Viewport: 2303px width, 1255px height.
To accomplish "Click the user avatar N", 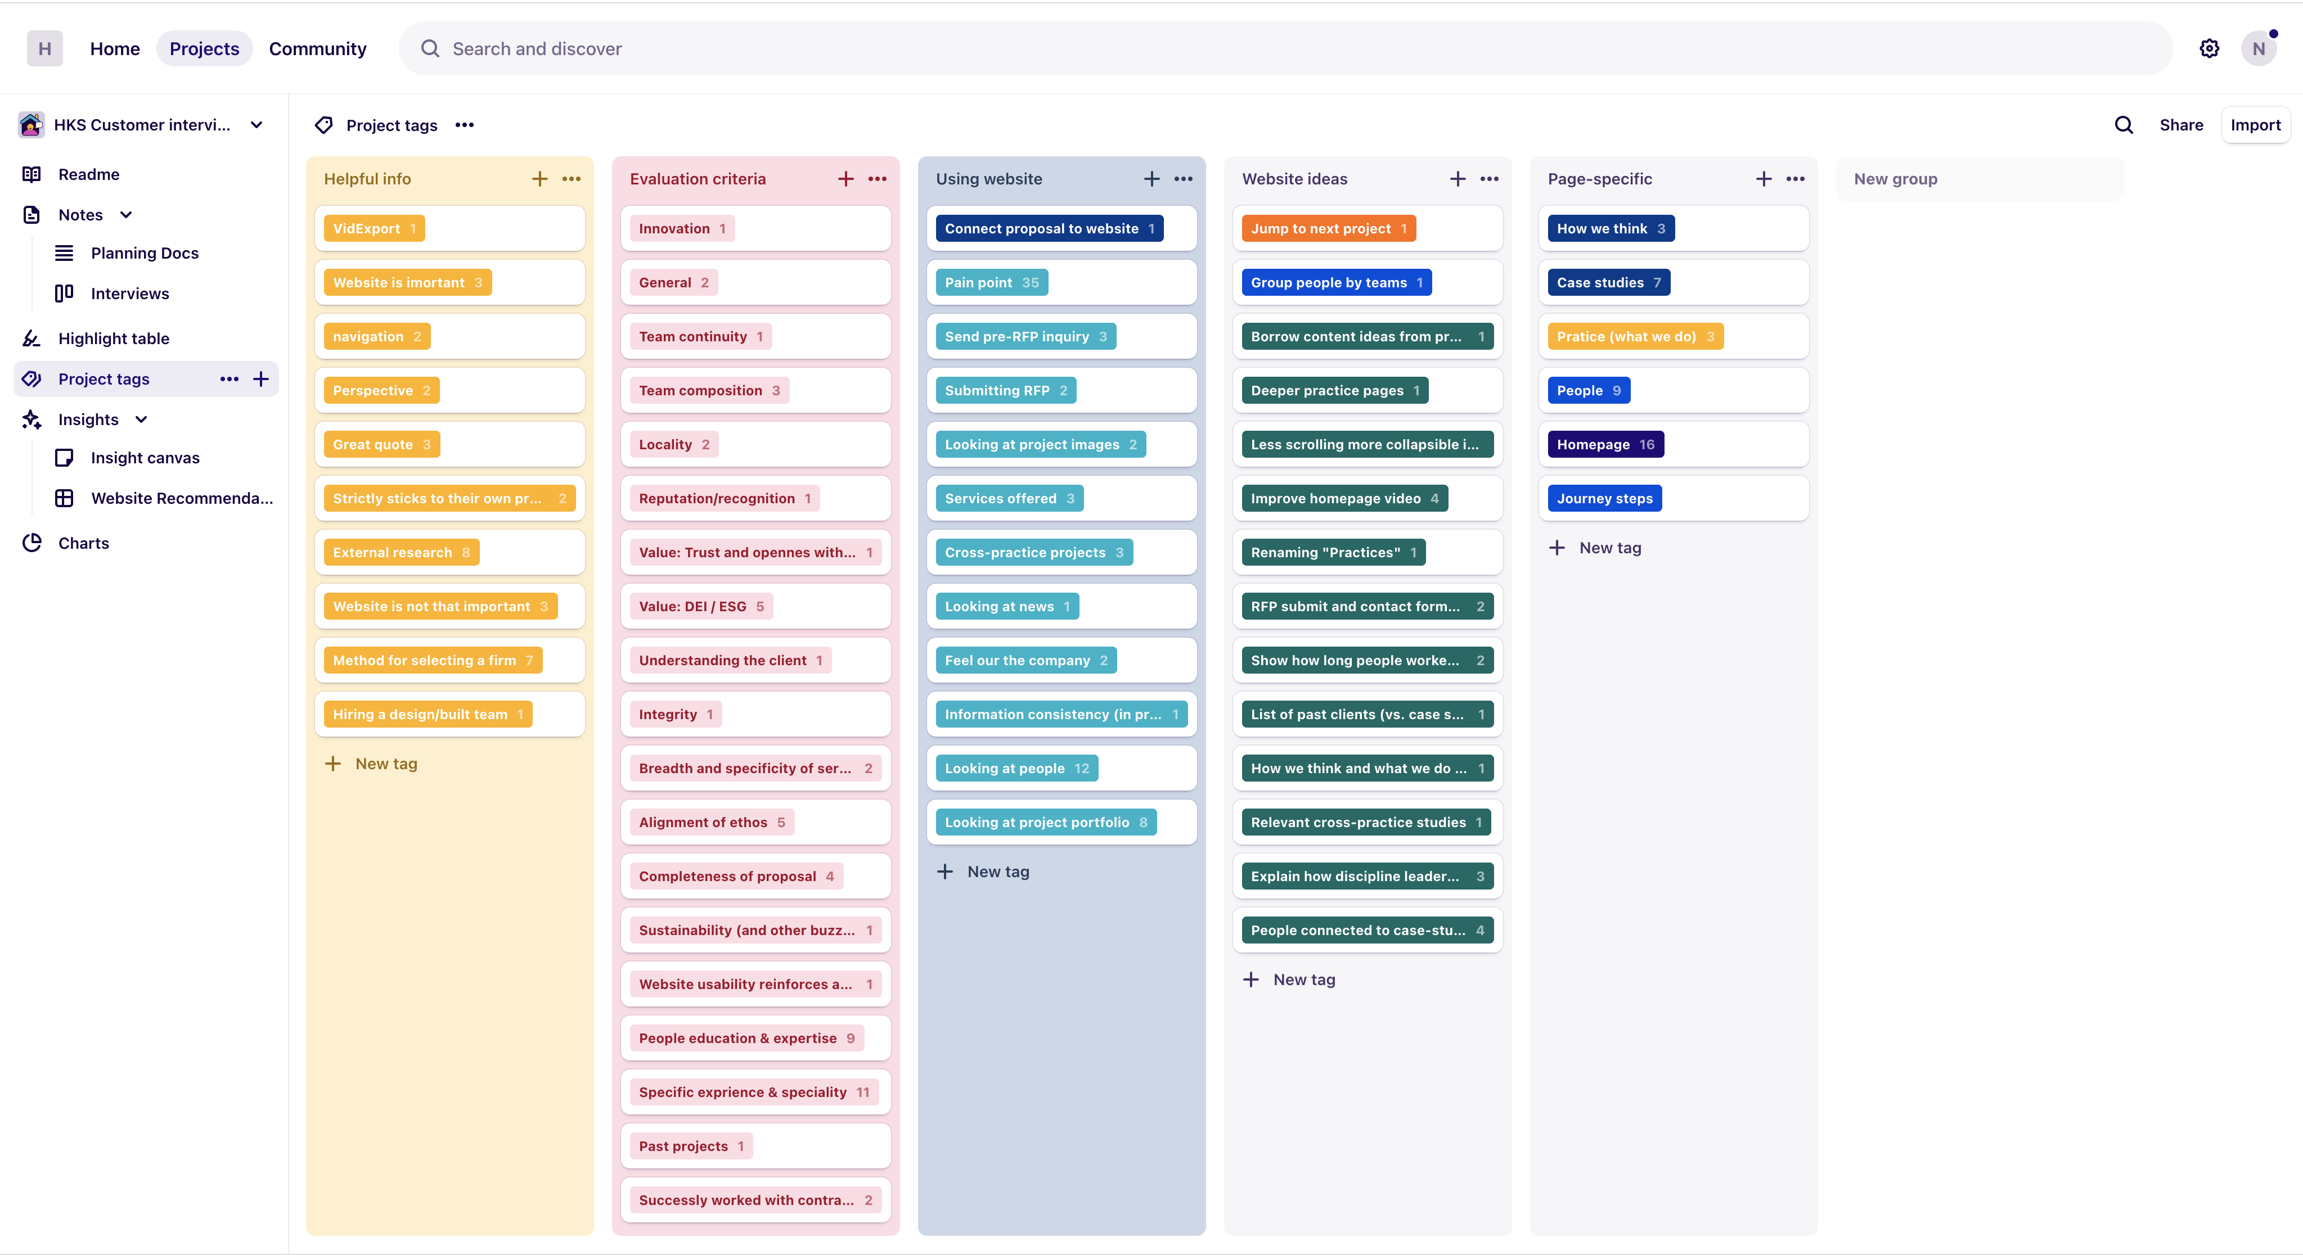I will [x=2257, y=49].
